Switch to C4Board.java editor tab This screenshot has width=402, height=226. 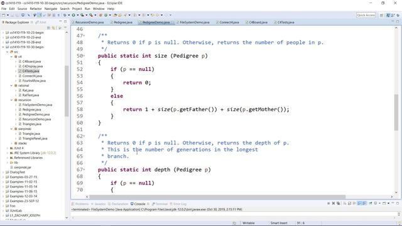(x=256, y=23)
